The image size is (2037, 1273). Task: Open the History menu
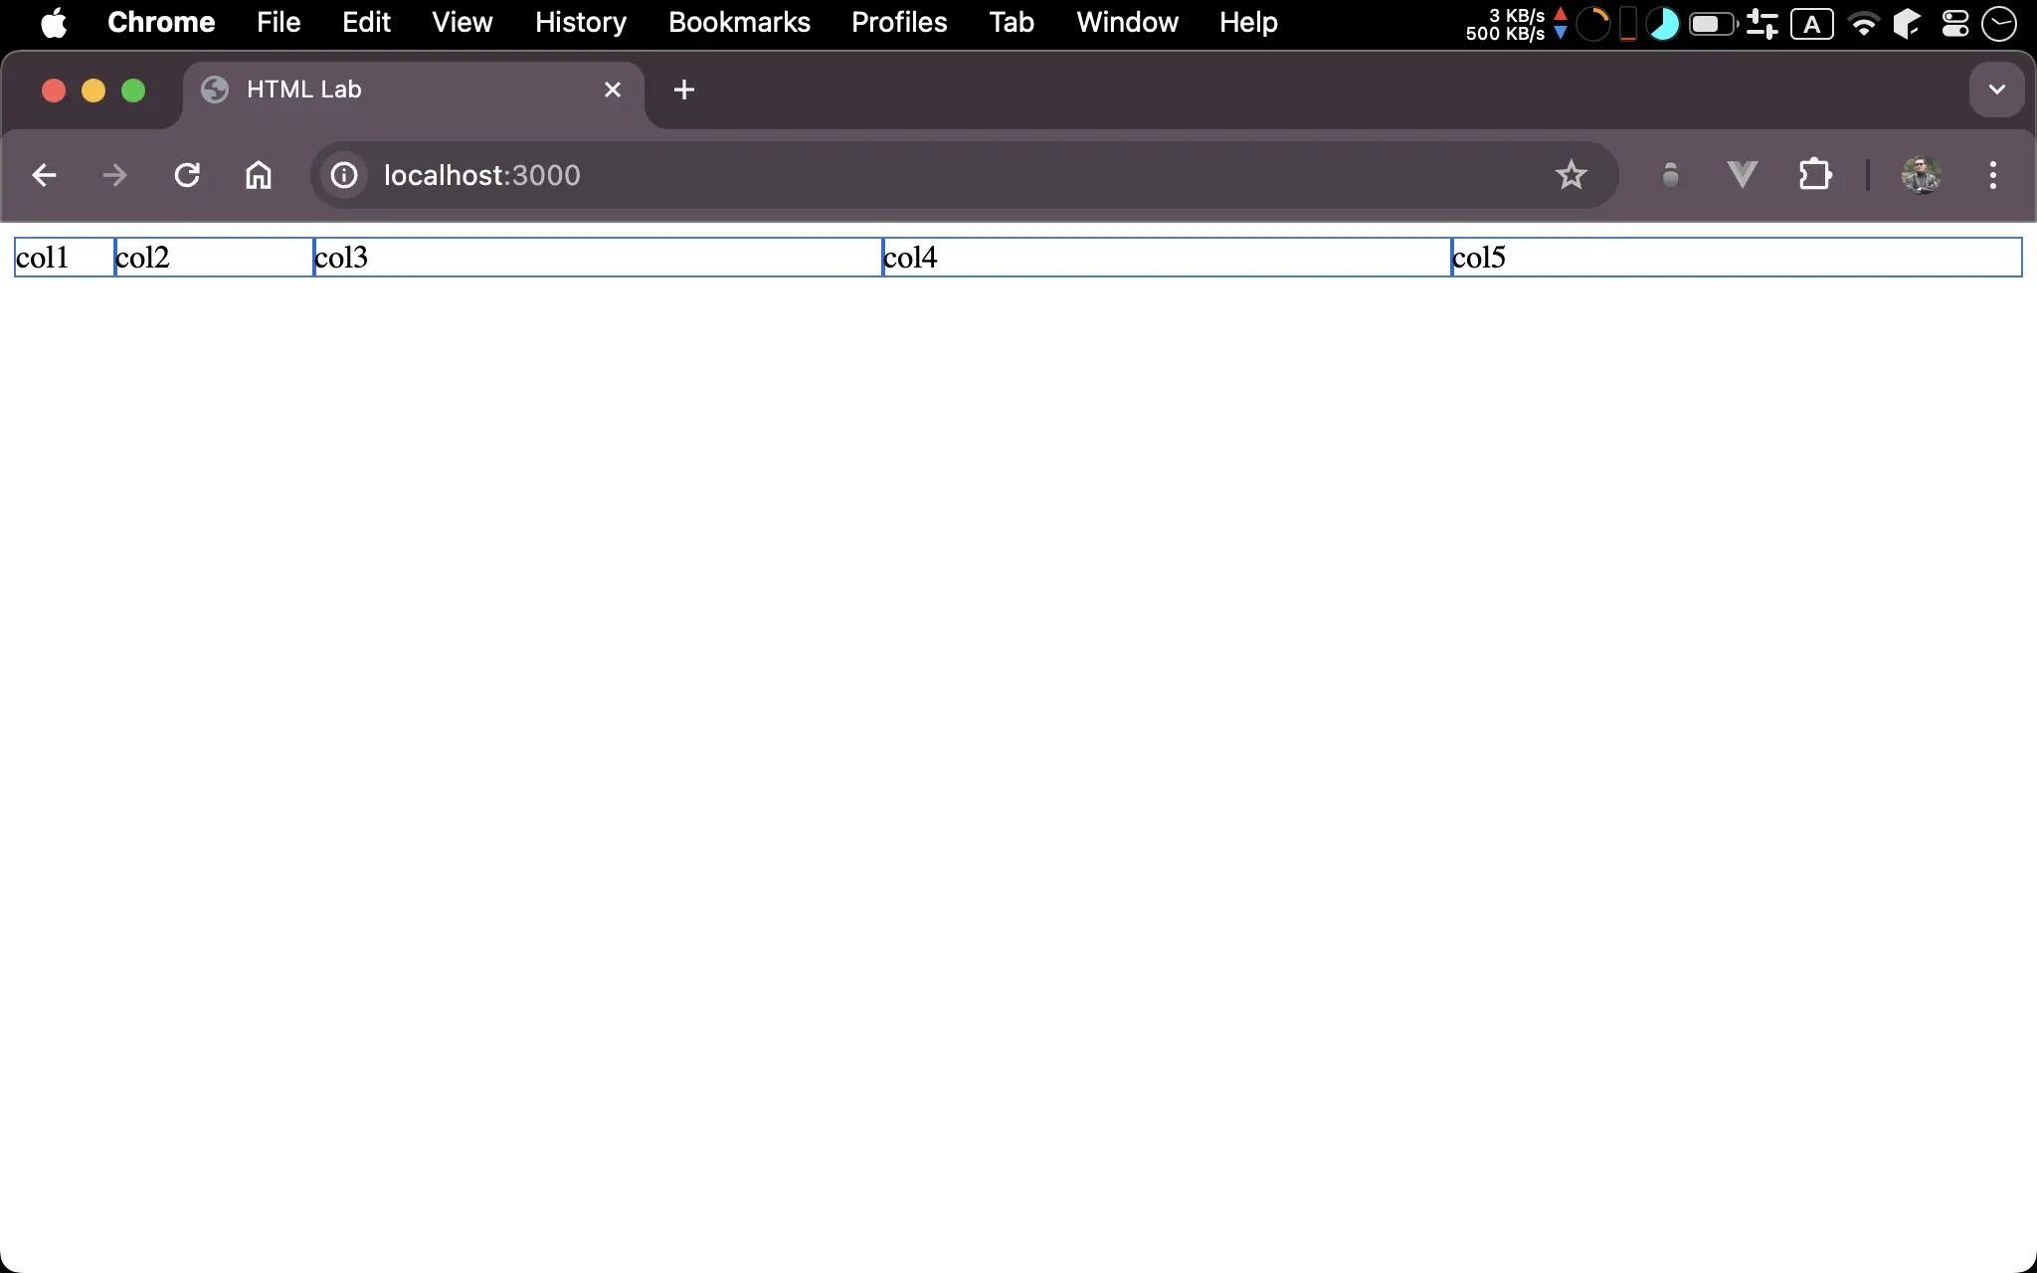click(x=580, y=22)
